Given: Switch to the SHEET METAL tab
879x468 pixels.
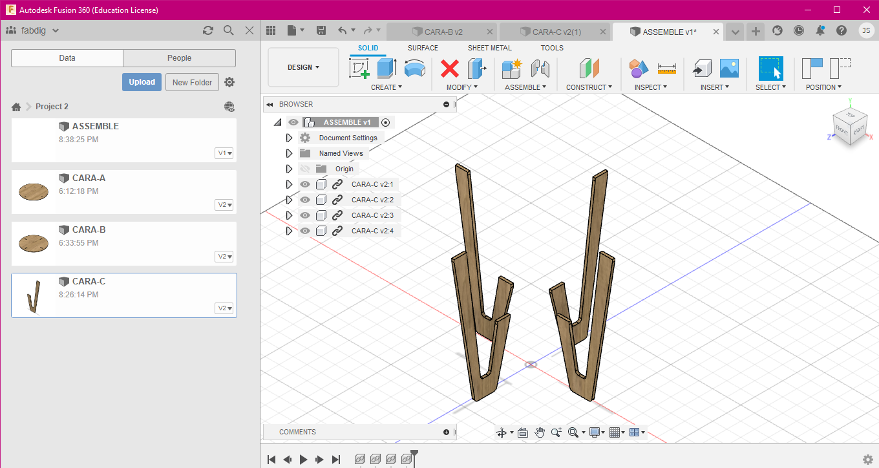Looking at the screenshot, I should click(489, 48).
